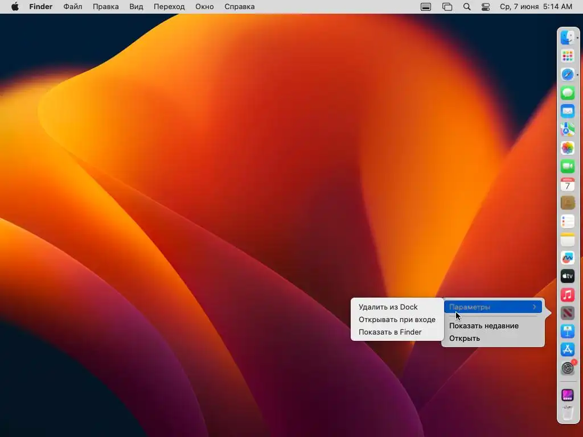Open the purple stack item in Dock

568,395
